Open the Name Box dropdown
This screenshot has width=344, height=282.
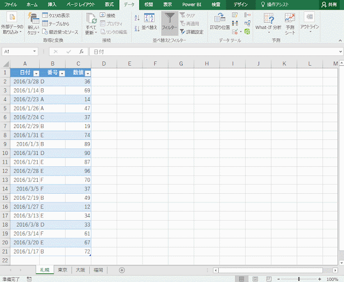coord(34,51)
